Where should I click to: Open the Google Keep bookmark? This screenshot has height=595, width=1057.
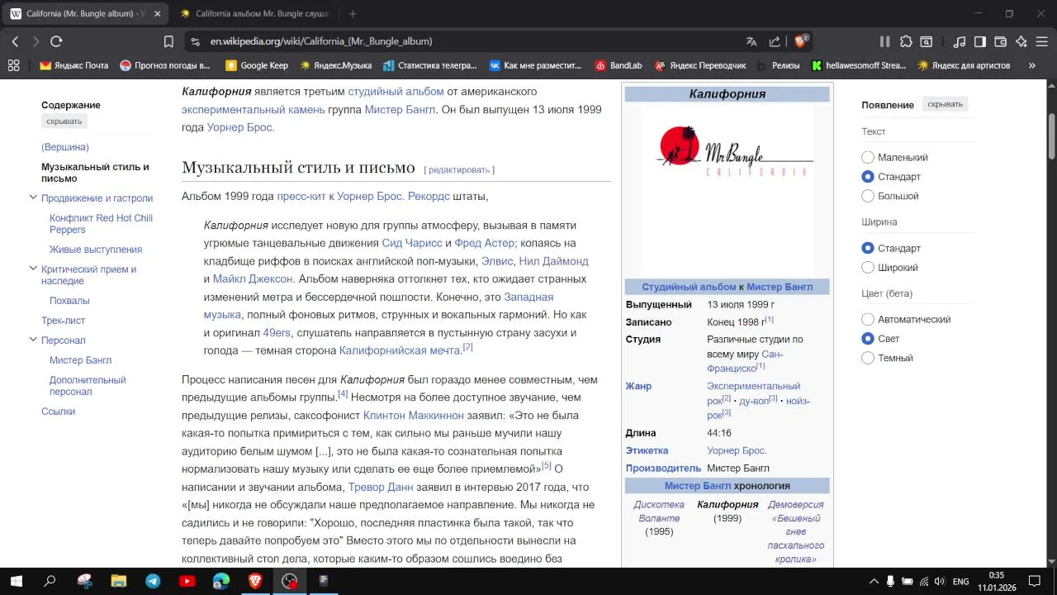click(257, 65)
